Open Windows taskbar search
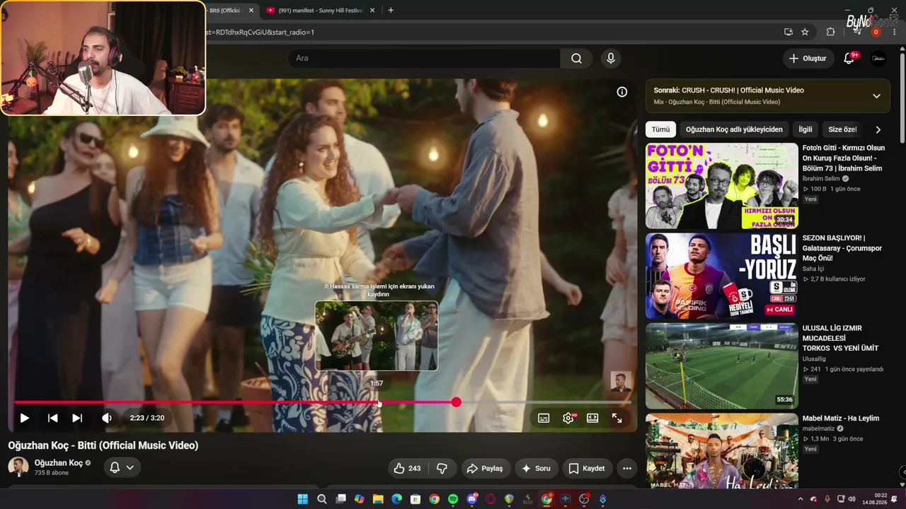 [322, 499]
